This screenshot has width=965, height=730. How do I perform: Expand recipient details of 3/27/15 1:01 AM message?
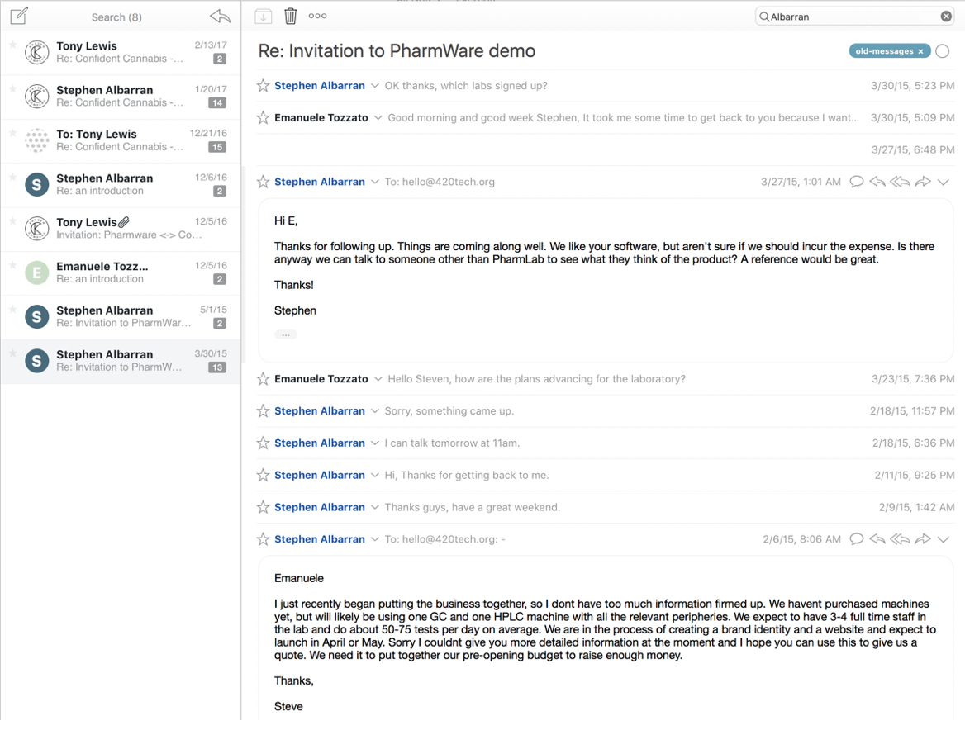pyautogui.click(x=375, y=182)
